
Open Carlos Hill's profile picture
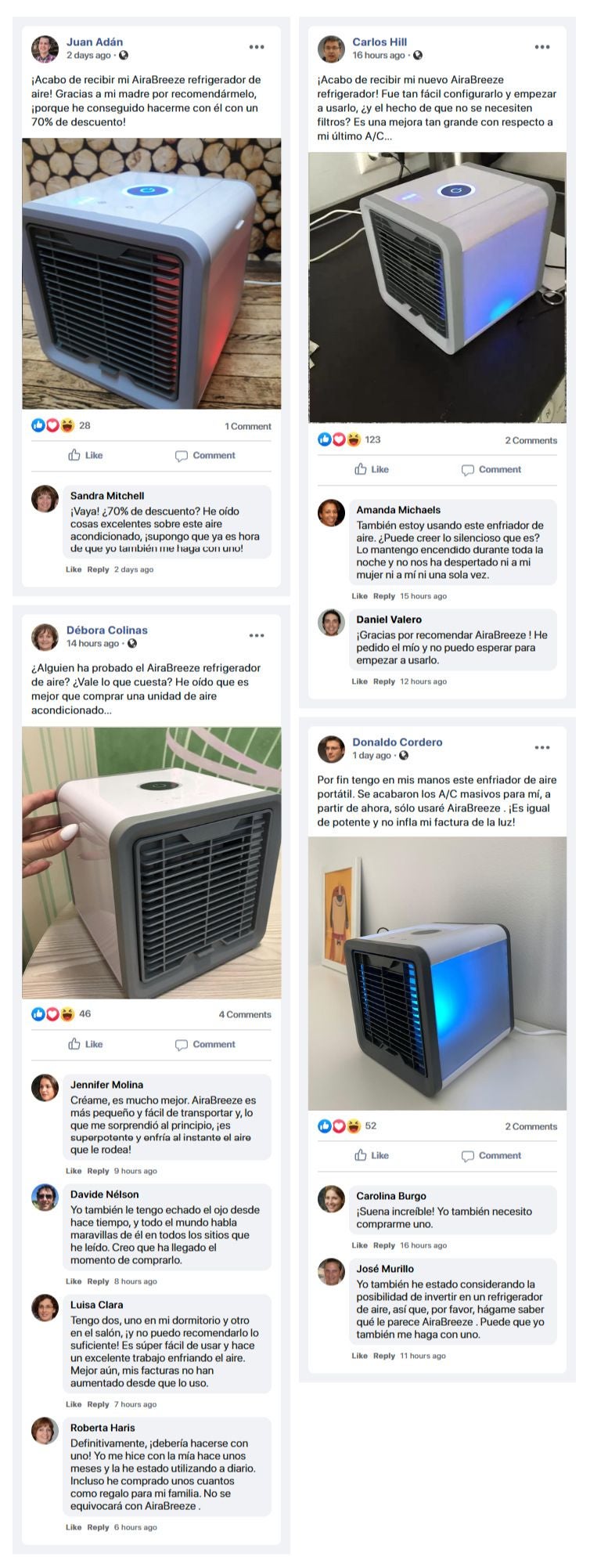tap(331, 49)
